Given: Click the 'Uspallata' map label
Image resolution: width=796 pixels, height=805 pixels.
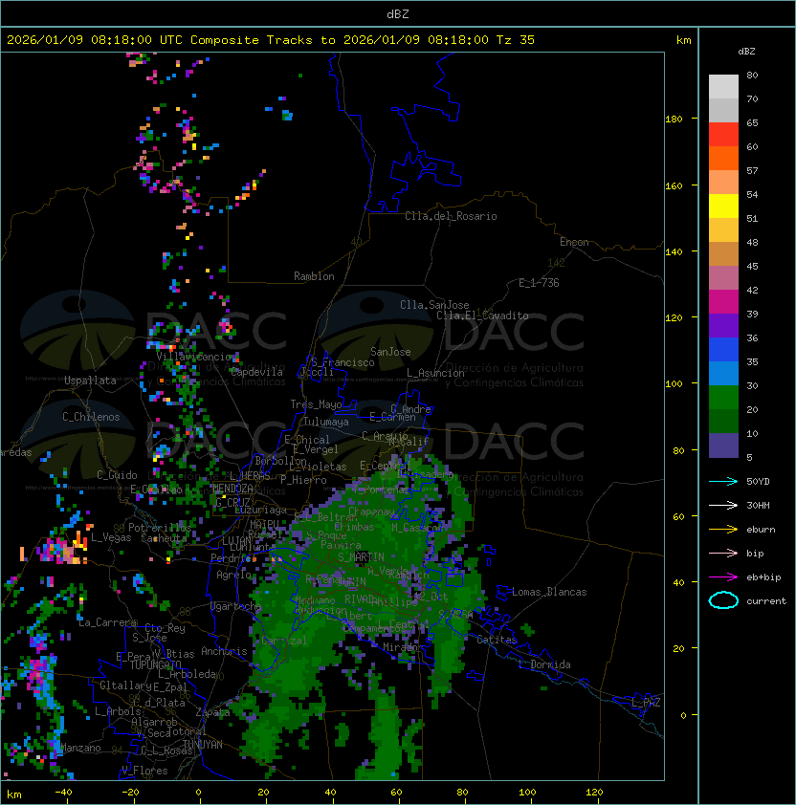Looking at the screenshot, I should tap(90, 381).
